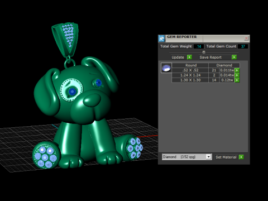Click the Update button label
The width and height of the screenshot is (268, 201).
click(x=178, y=58)
